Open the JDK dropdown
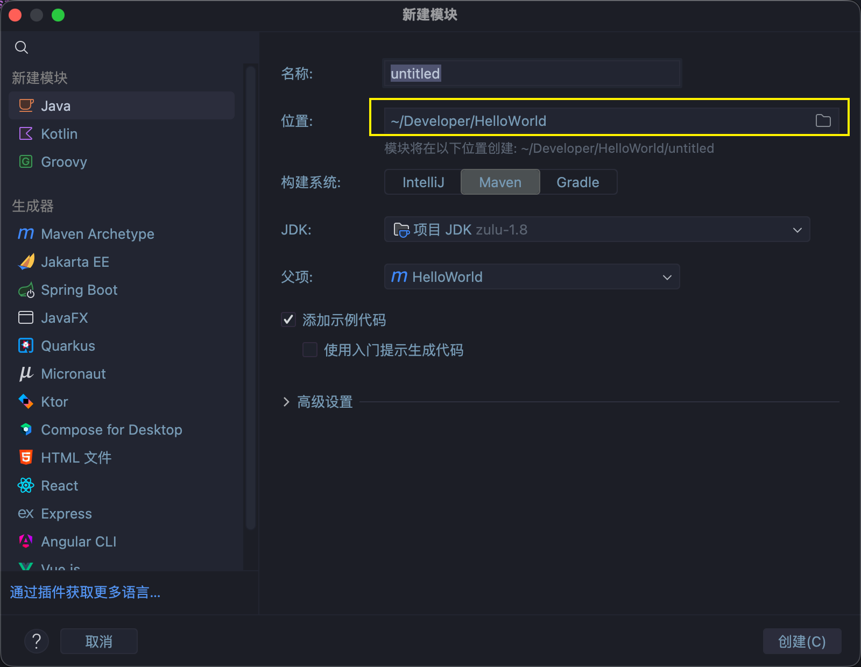Screen dimensions: 861x667 coord(596,230)
